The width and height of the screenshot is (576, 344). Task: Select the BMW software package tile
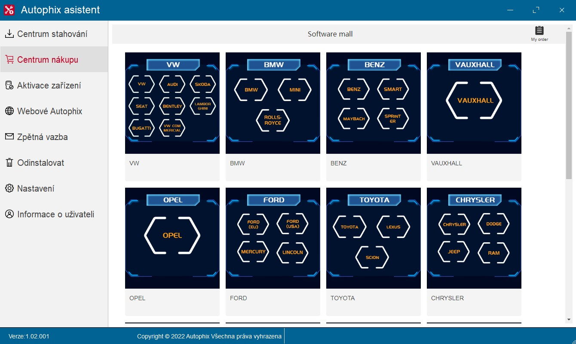pyautogui.click(x=273, y=103)
